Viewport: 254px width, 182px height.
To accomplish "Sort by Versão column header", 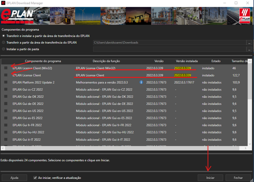I will point(159,61).
